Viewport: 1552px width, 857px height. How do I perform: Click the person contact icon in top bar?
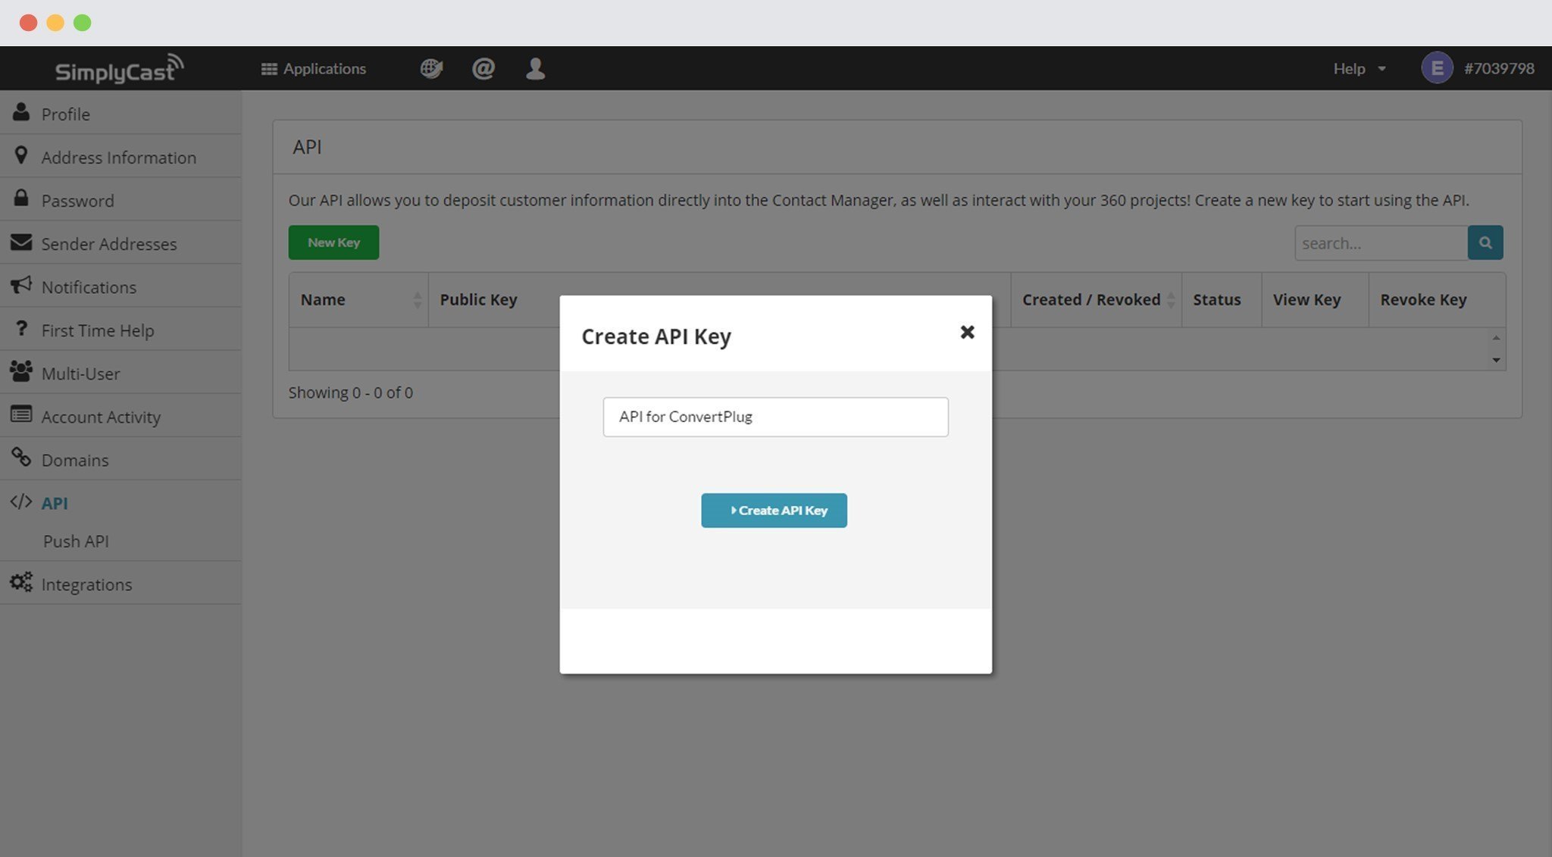535,69
